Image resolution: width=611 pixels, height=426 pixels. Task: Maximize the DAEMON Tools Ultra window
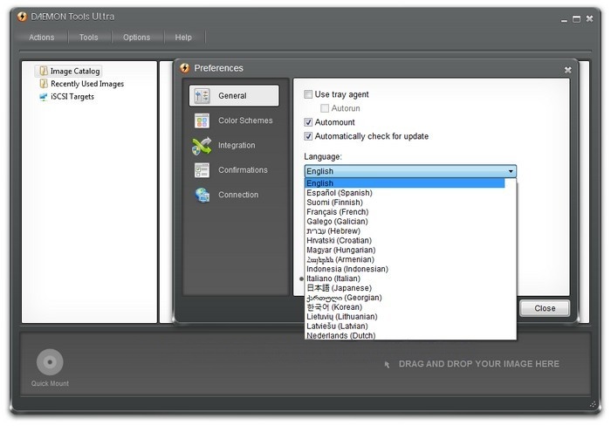click(x=576, y=19)
